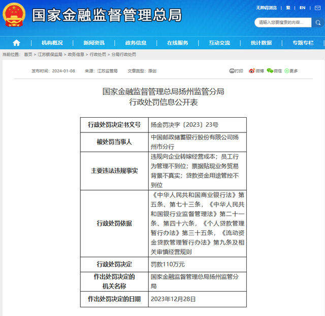Focus the search input box
The width and height of the screenshot is (325, 316).
[283, 22]
